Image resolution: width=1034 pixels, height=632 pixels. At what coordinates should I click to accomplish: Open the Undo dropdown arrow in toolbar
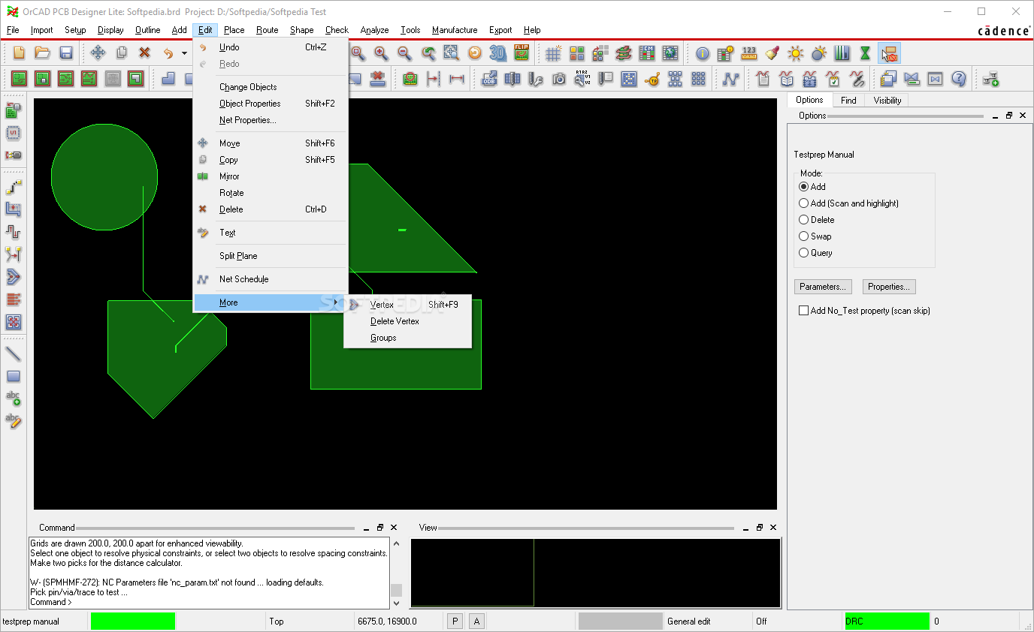click(x=184, y=53)
